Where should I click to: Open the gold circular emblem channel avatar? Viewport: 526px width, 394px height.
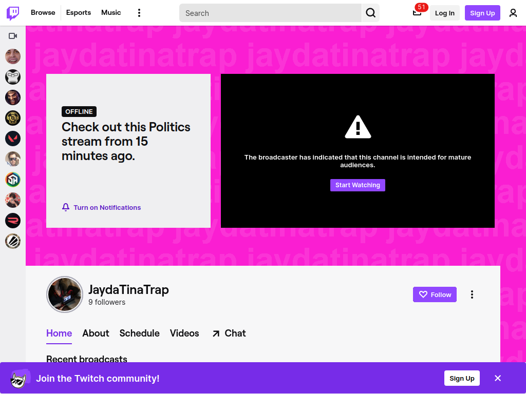coord(13,118)
